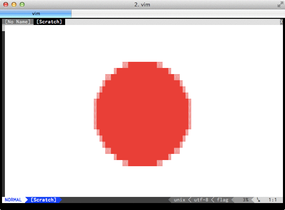This screenshot has height=210, width=285.
Task: Click the unix file format label
Action: pos(179,200)
